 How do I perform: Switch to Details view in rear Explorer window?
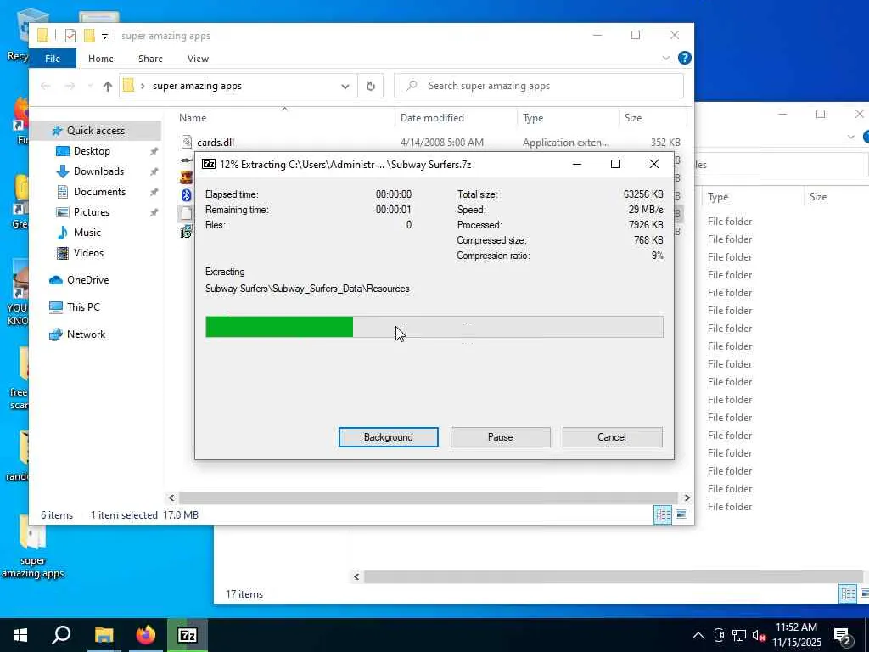coord(848,594)
